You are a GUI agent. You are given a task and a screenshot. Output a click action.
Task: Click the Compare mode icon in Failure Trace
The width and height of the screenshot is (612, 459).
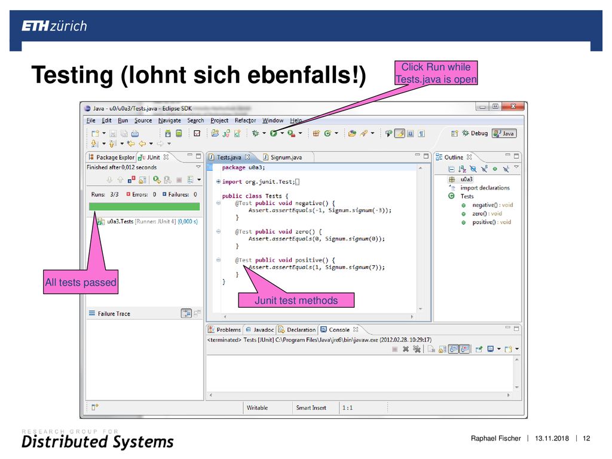tap(197, 313)
